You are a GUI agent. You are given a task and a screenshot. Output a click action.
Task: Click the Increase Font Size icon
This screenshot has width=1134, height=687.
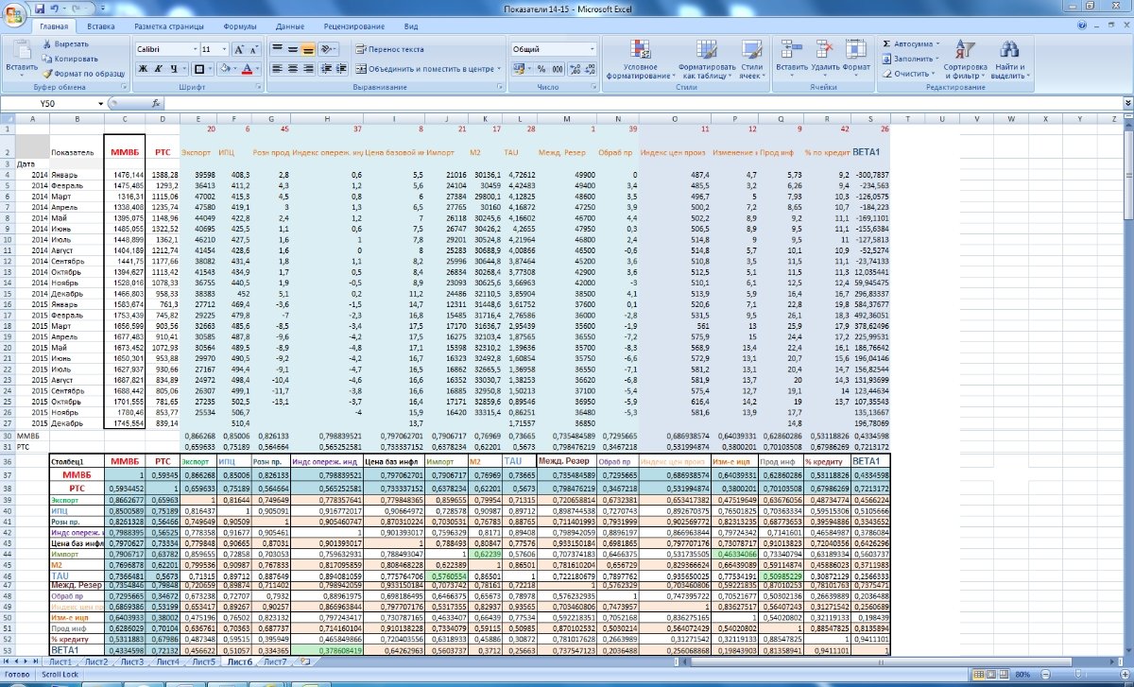[x=238, y=49]
